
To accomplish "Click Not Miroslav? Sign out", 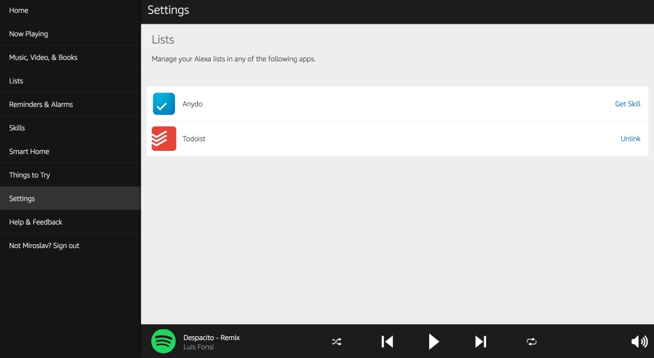I will coord(44,245).
